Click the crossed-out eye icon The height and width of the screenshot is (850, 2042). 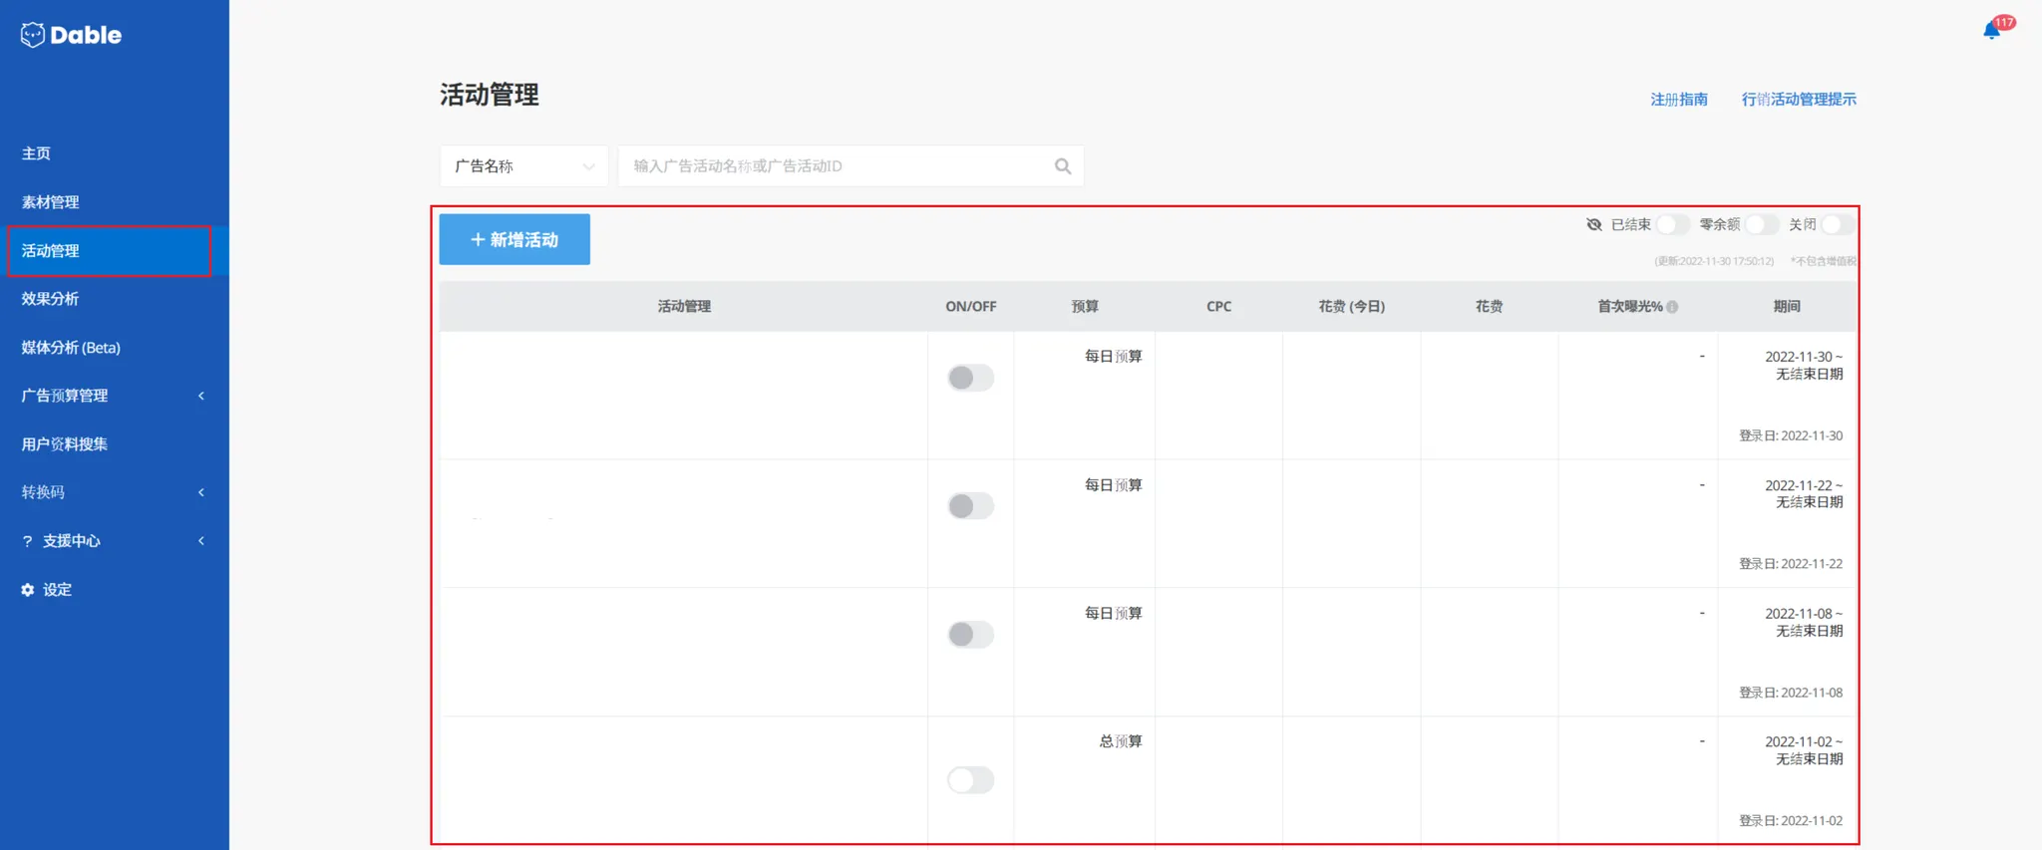[1594, 225]
